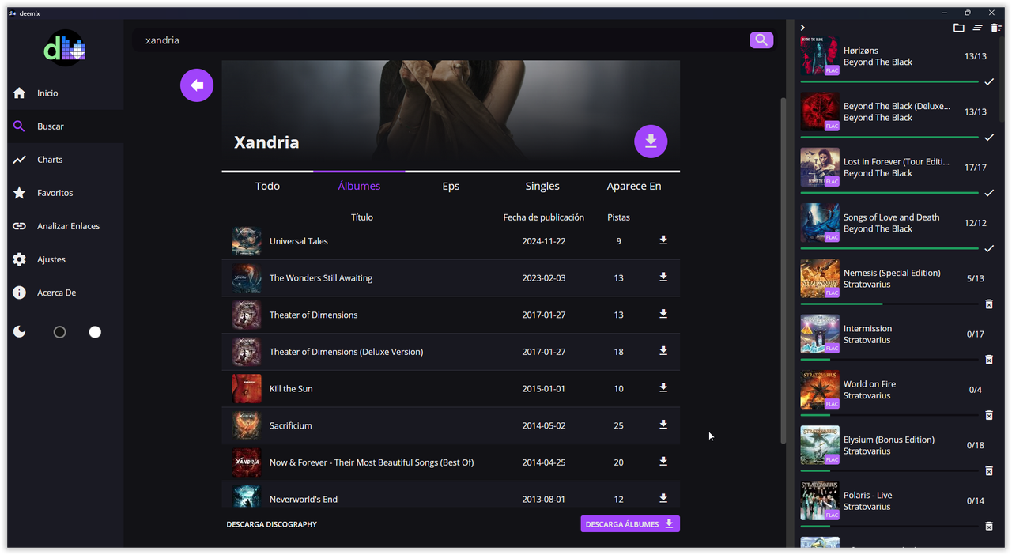Sort by Fecha de publicación header

544,217
